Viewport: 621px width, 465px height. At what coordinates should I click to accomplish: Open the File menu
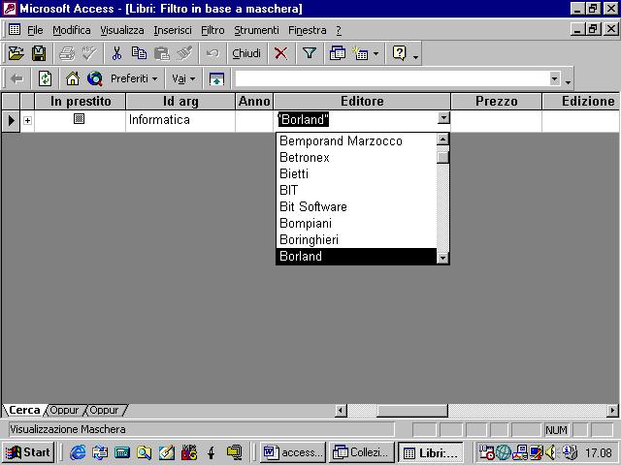pyautogui.click(x=35, y=30)
